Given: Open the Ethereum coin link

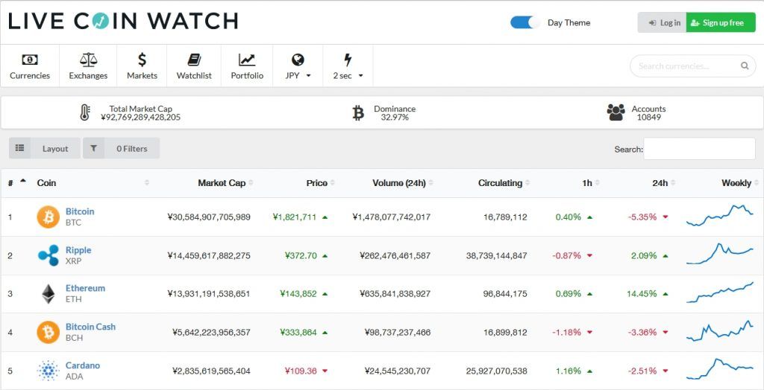Looking at the screenshot, I should click(x=85, y=288).
